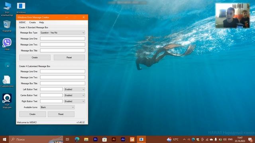The image size is (255, 143).
Task: Focus standard Message Line One field
Action: 63,39
